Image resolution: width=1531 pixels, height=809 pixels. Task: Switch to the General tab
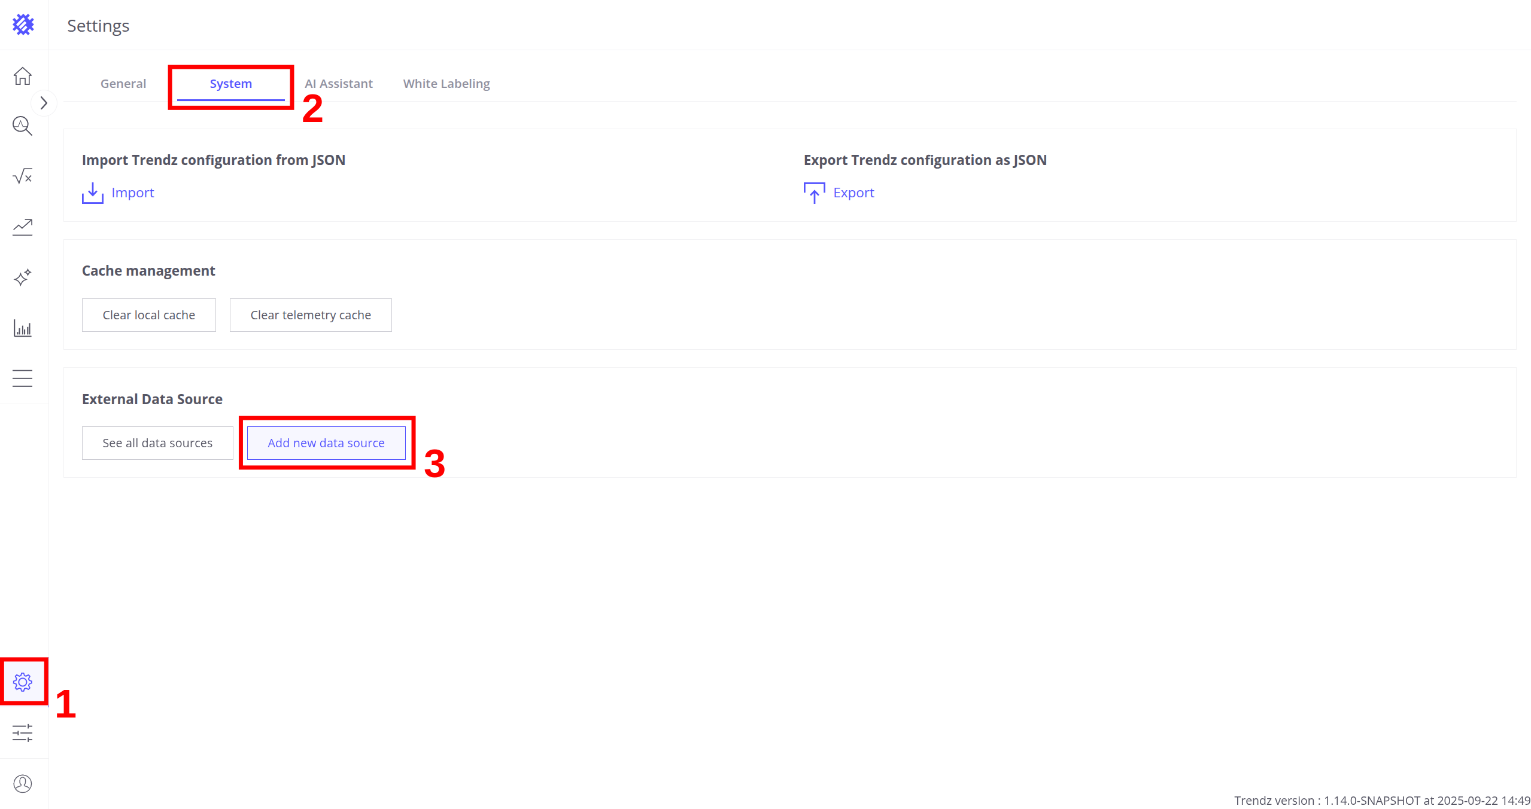coord(123,84)
